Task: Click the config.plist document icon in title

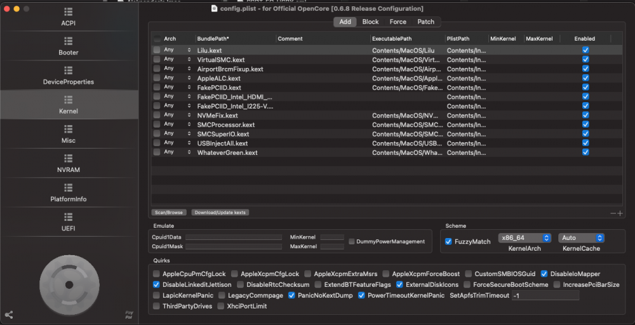Action: click(x=215, y=8)
